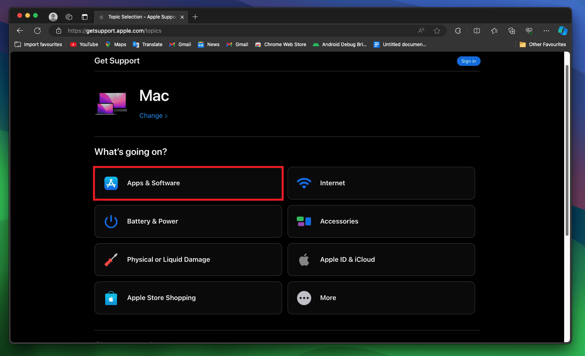Image resolution: width=585 pixels, height=356 pixels.
Task: Click the browser back arrow
Action: coord(20,31)
